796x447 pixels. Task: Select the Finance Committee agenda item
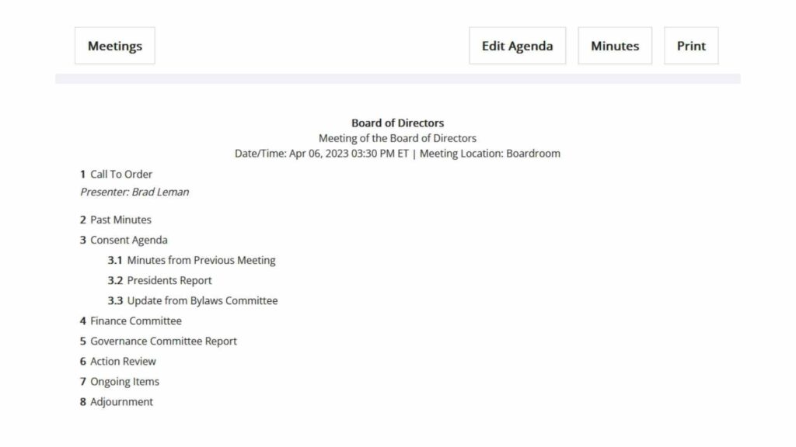pos(138,321)
